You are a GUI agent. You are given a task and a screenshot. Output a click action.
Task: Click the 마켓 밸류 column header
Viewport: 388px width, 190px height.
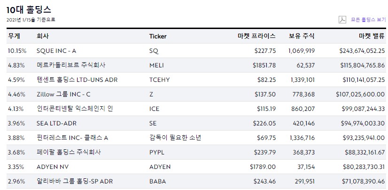click(372, 36)
